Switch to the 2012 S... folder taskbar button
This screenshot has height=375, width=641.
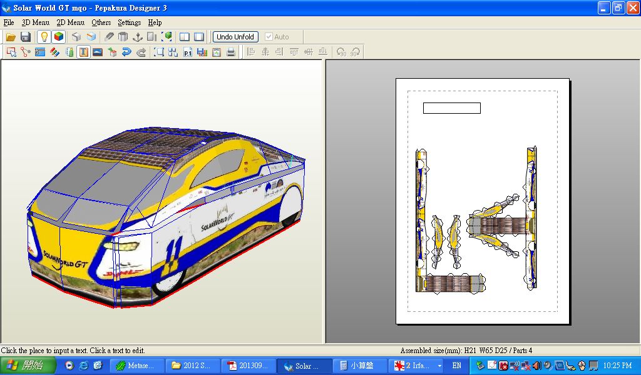[x=194, y=366]
